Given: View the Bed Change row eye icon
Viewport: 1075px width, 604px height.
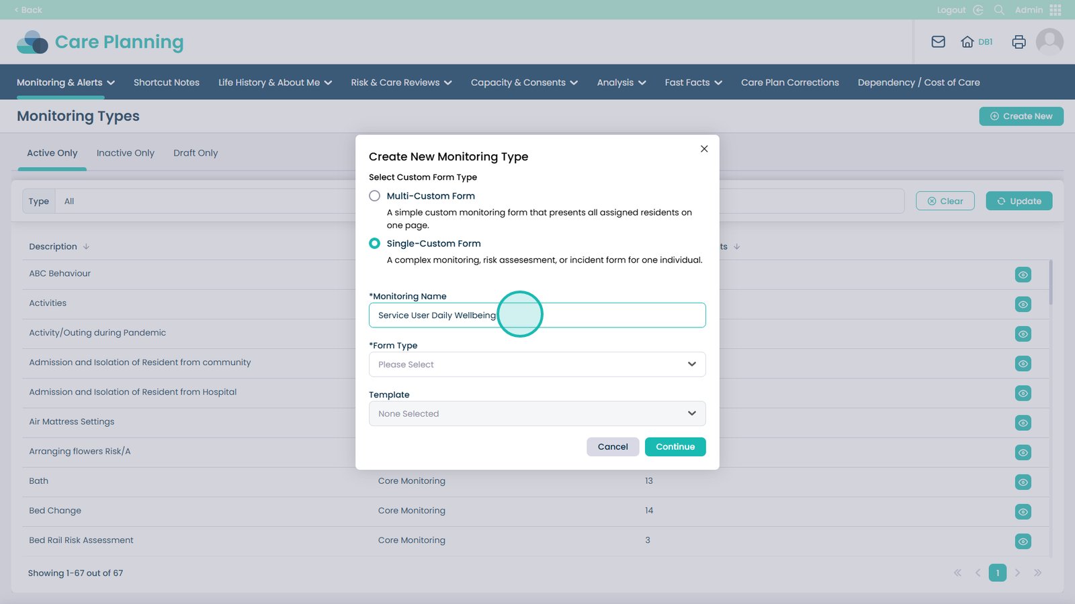Looking at the screenshot, I should (x=1023, y=511).
